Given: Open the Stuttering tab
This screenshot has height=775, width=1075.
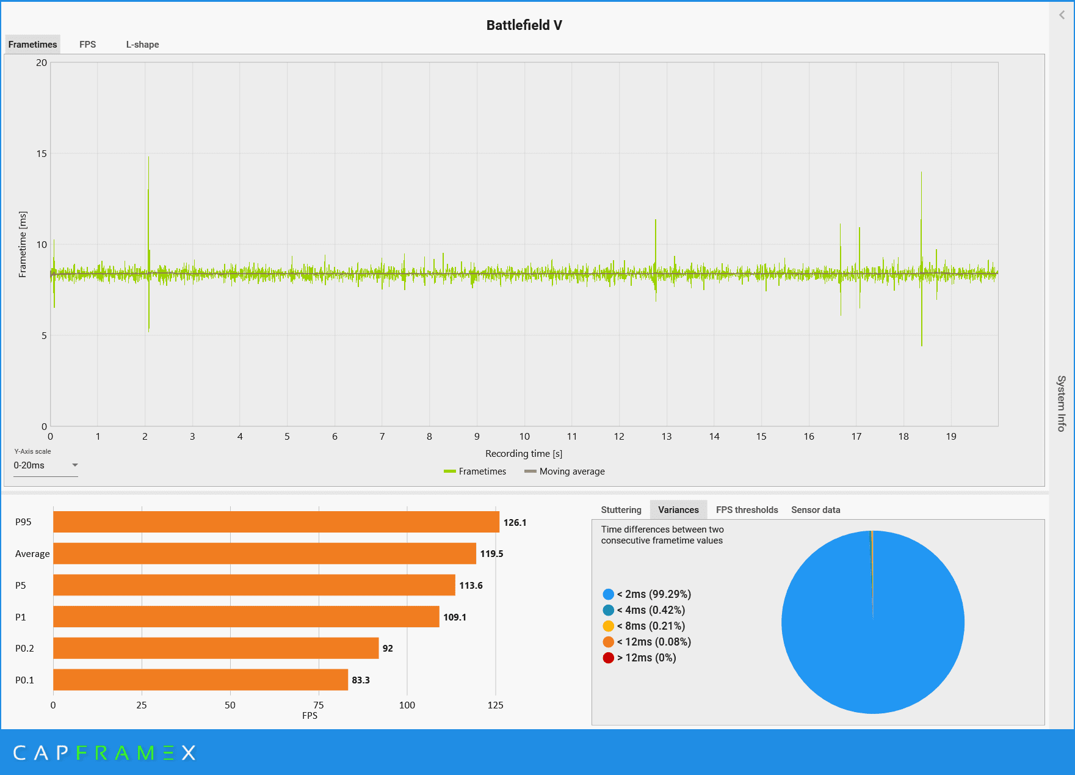Looking at the screenshot, I should click(621, 510).
